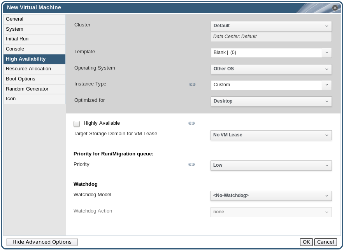This screenshot has height=251, width=344.
Task: Confirm with the OK button
Action: pos(306,242)
